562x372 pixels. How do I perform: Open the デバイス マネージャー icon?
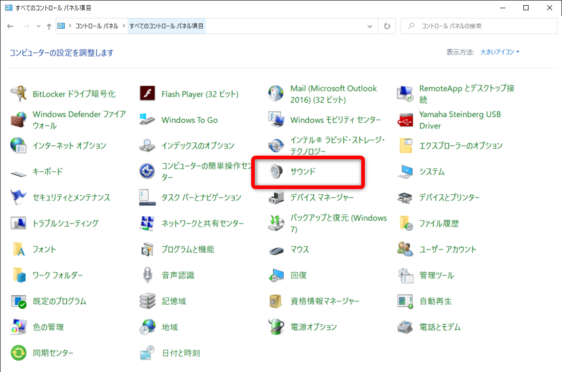[x=276, y=197]
